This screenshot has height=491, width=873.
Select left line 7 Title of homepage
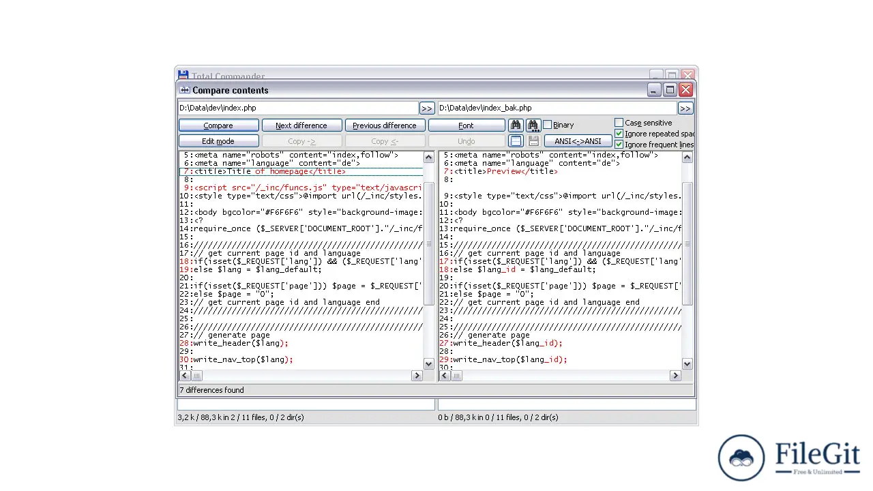(x=301, y=171)
